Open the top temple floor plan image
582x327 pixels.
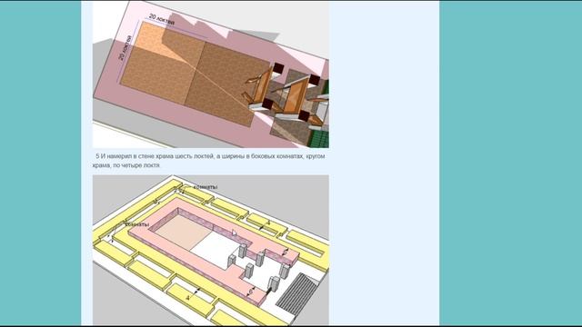pos(210,74)
